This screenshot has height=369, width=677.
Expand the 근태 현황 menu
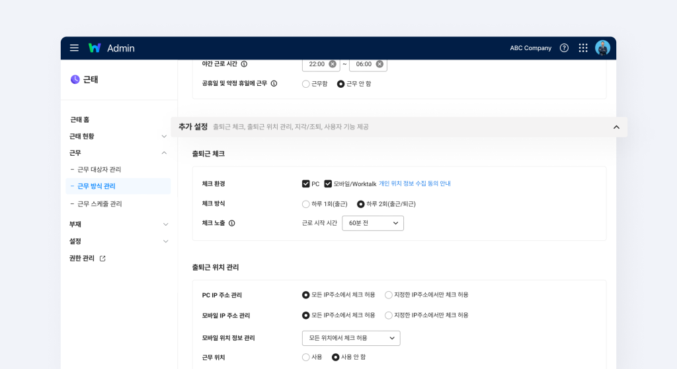pos(164,136)
